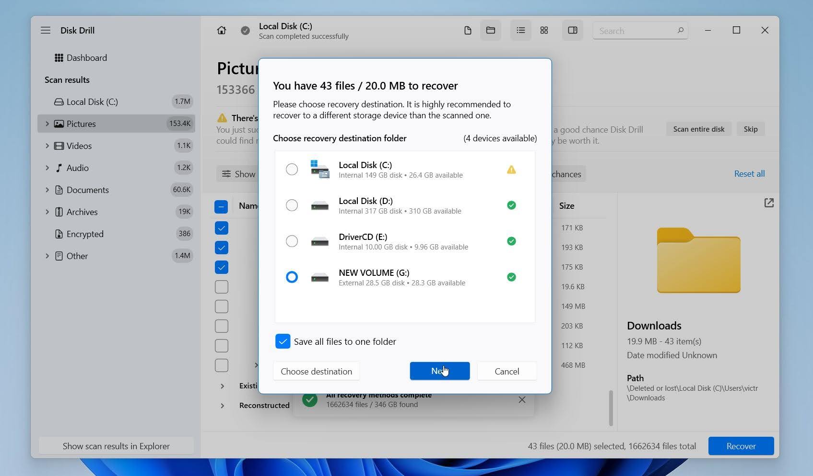Click Choose destination button
This screenshot has height=476, width=813.
317,371
